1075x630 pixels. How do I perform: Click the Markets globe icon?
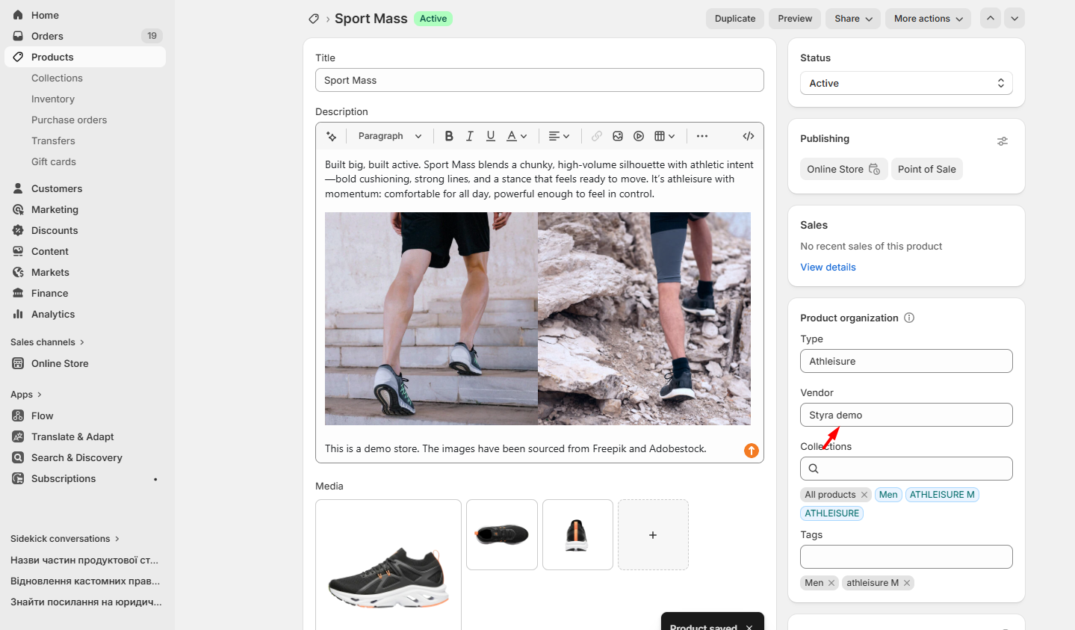(18, 272)
